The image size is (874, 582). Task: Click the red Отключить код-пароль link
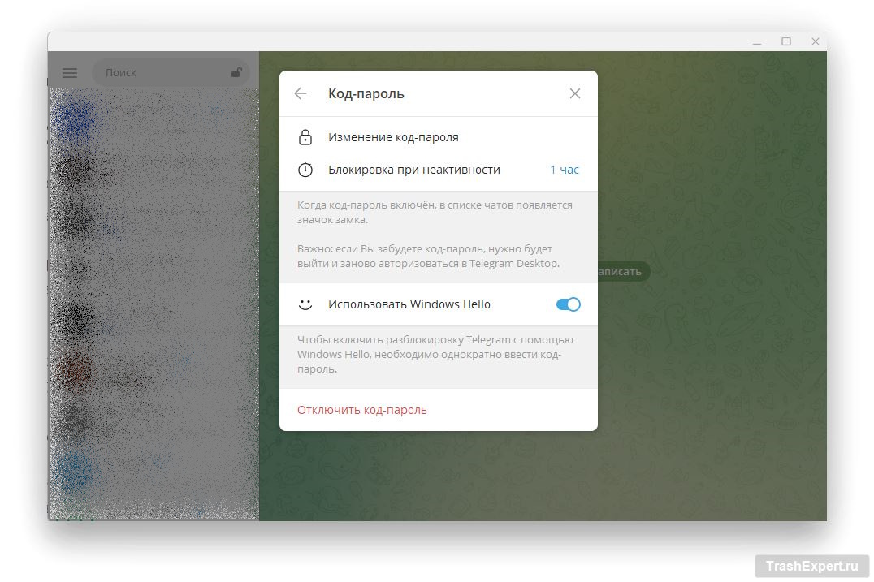362,410
